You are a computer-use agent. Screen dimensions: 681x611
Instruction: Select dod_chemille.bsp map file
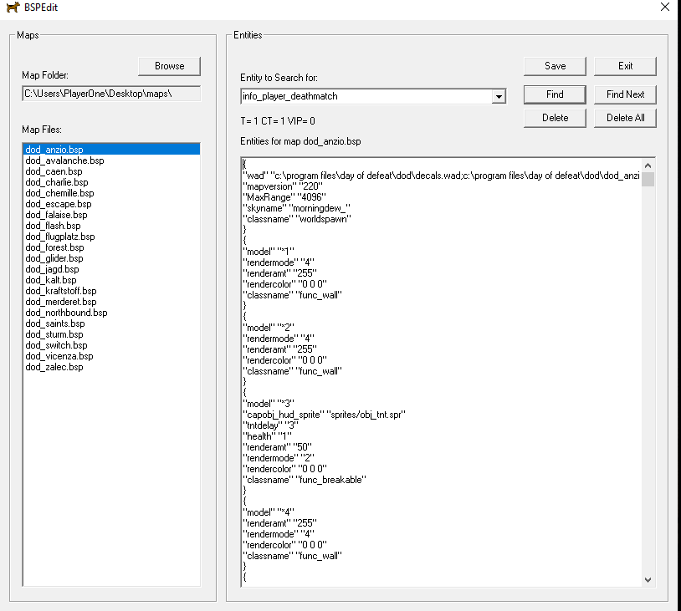point(111,193)
